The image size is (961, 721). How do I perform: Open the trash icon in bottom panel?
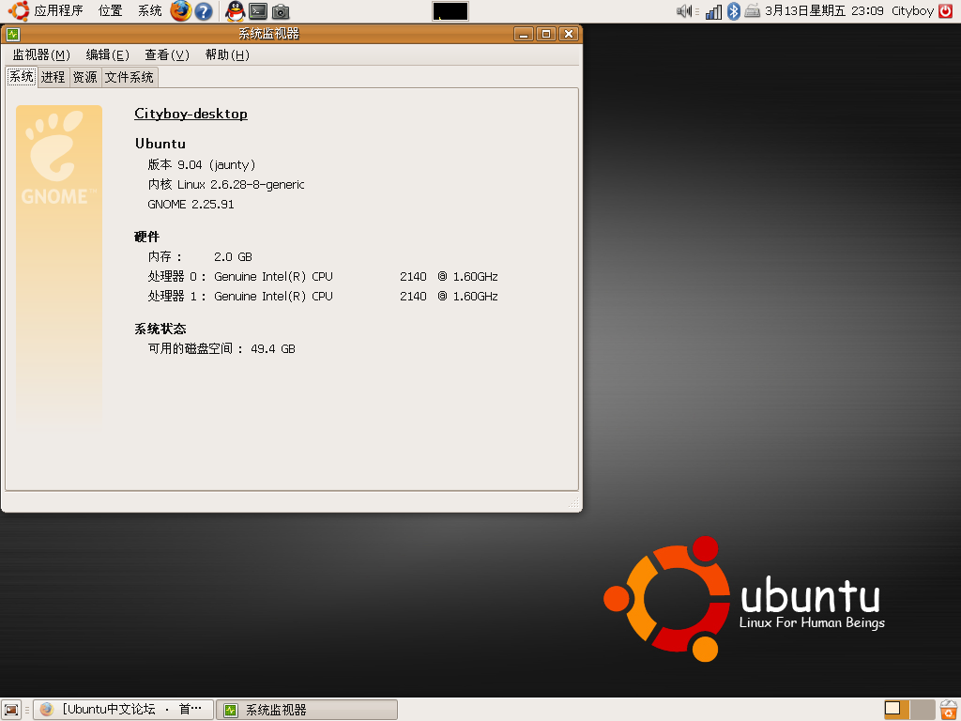(x=948, y=710)
